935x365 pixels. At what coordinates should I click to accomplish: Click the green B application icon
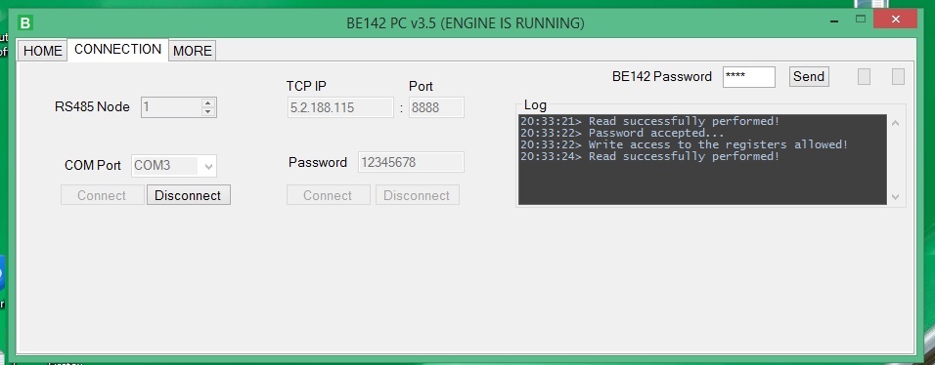[25, 23]
